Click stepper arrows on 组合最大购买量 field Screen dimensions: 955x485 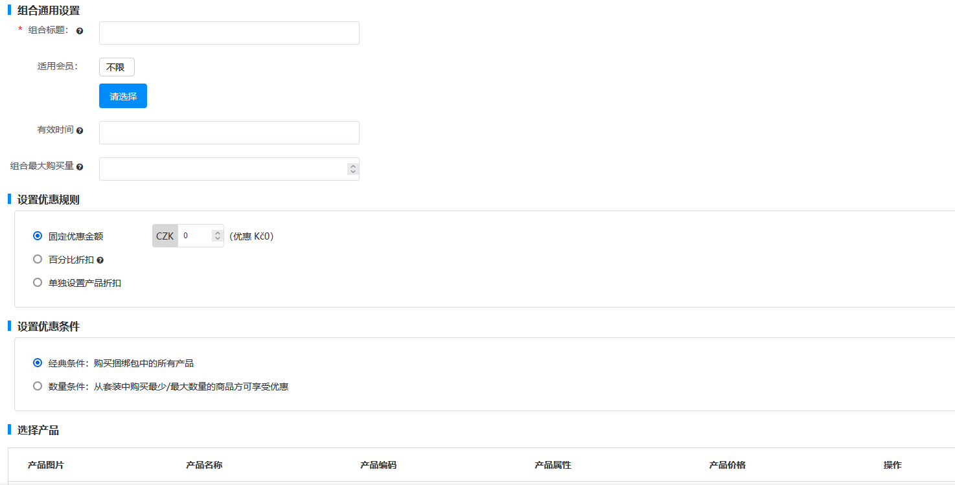pyautogui.click(x=353, y=169)
